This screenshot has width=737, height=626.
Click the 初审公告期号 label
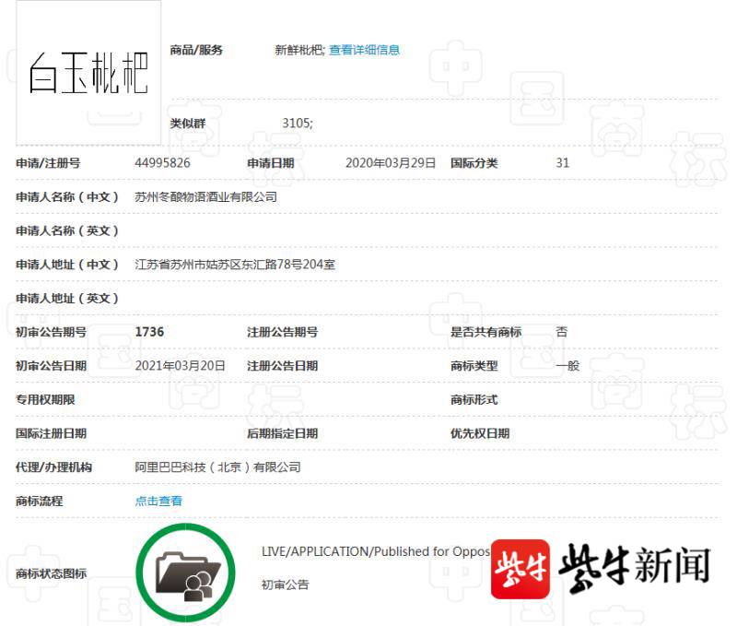tap(51, 332)
